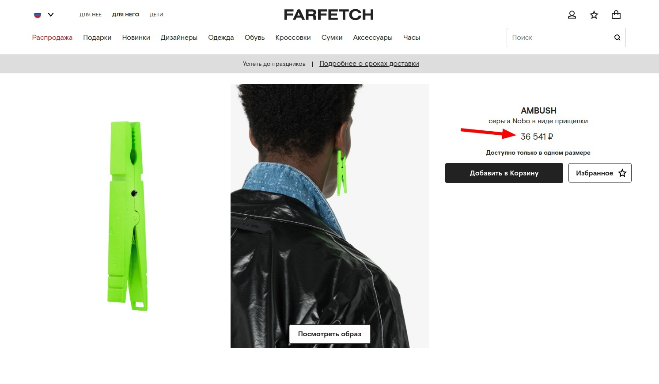Click the Russian flag icon
659x384 pixels.
point(38,15)
